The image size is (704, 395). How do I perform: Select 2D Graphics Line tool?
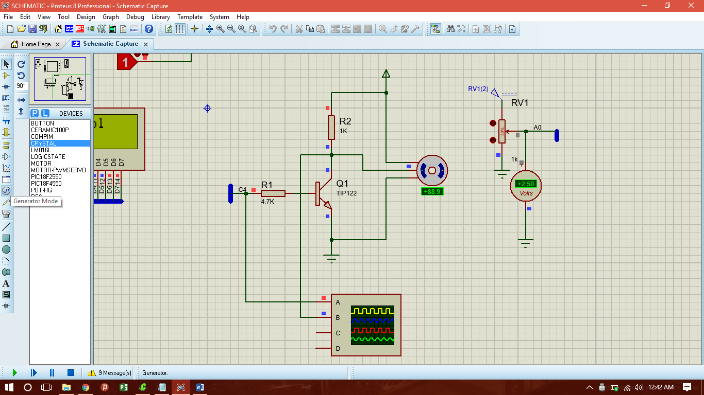click(6, 227)
